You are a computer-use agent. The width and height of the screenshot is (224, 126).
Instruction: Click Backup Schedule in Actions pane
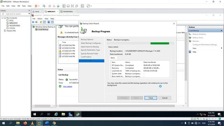(x=199, y=34)
